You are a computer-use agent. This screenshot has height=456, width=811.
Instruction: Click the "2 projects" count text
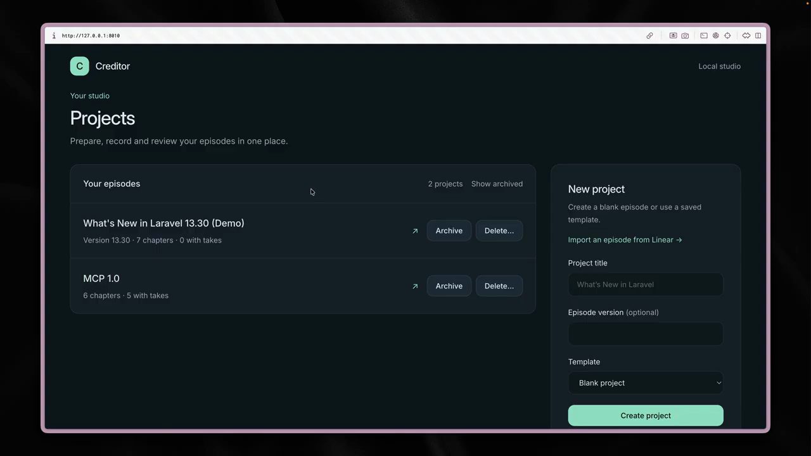click(445, 184)
